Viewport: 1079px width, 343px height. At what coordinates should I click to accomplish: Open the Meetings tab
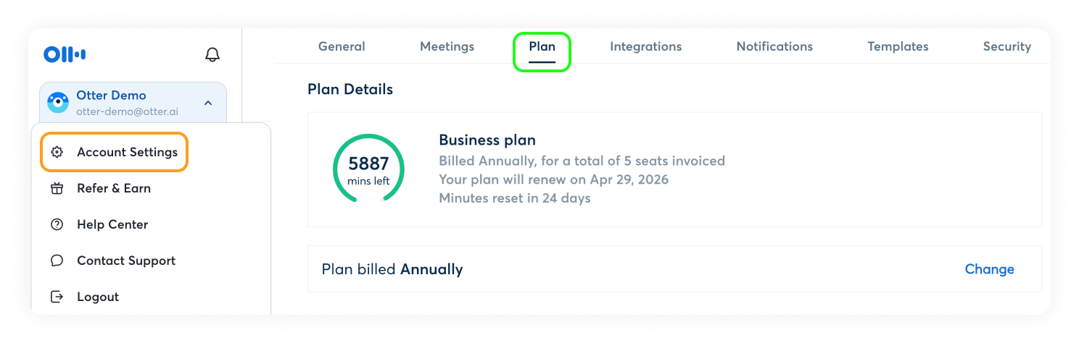pyautogui.click(x=447, y=46)
